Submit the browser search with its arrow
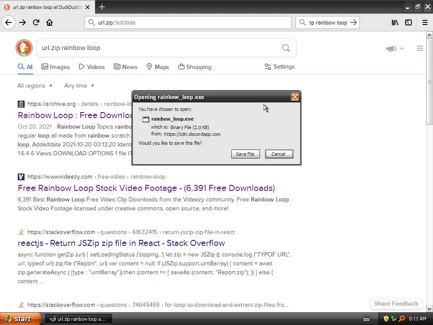The height and width of the screenshot is (325, 433). tap(354, 22)
